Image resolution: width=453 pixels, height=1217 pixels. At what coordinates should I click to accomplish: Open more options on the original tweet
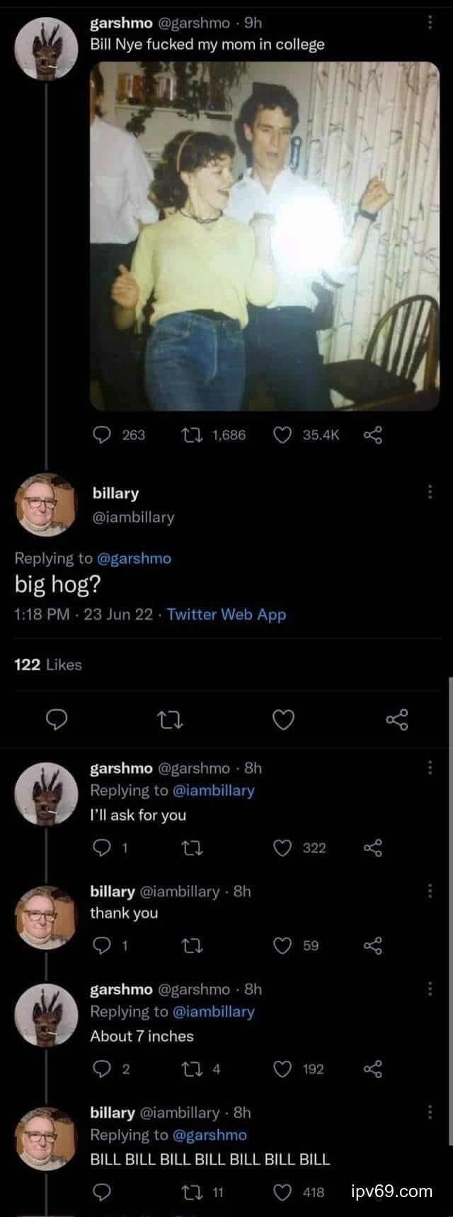pos(430,23)
